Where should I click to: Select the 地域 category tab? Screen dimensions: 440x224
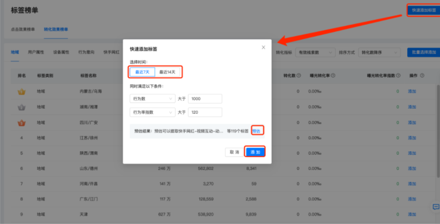(x=15, y=52)
